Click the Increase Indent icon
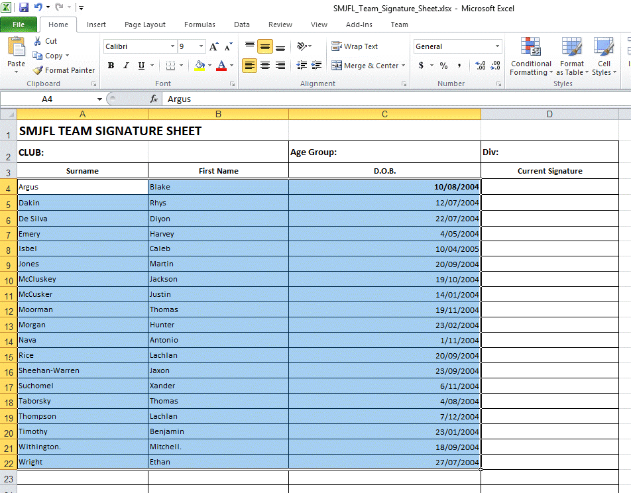Viewport: 631px width, 493px height. [x=317, y=66]
